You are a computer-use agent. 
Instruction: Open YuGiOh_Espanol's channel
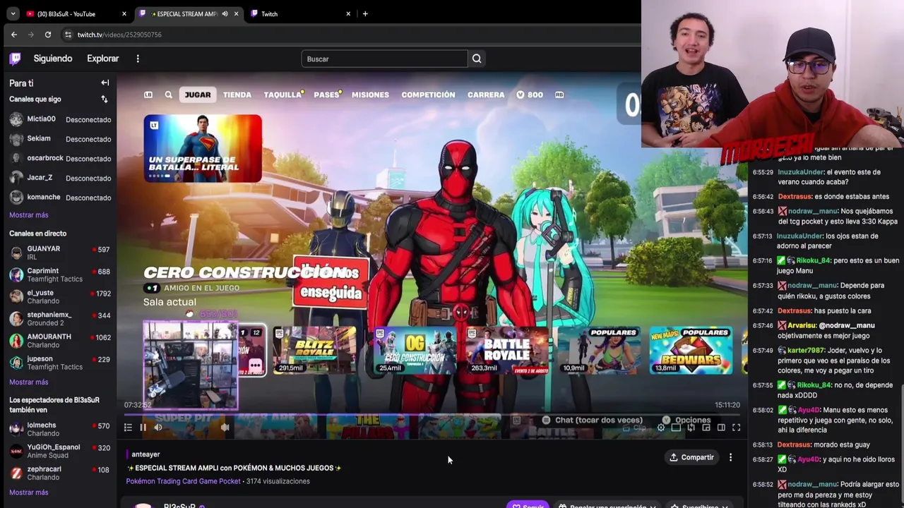click(59, 451)
